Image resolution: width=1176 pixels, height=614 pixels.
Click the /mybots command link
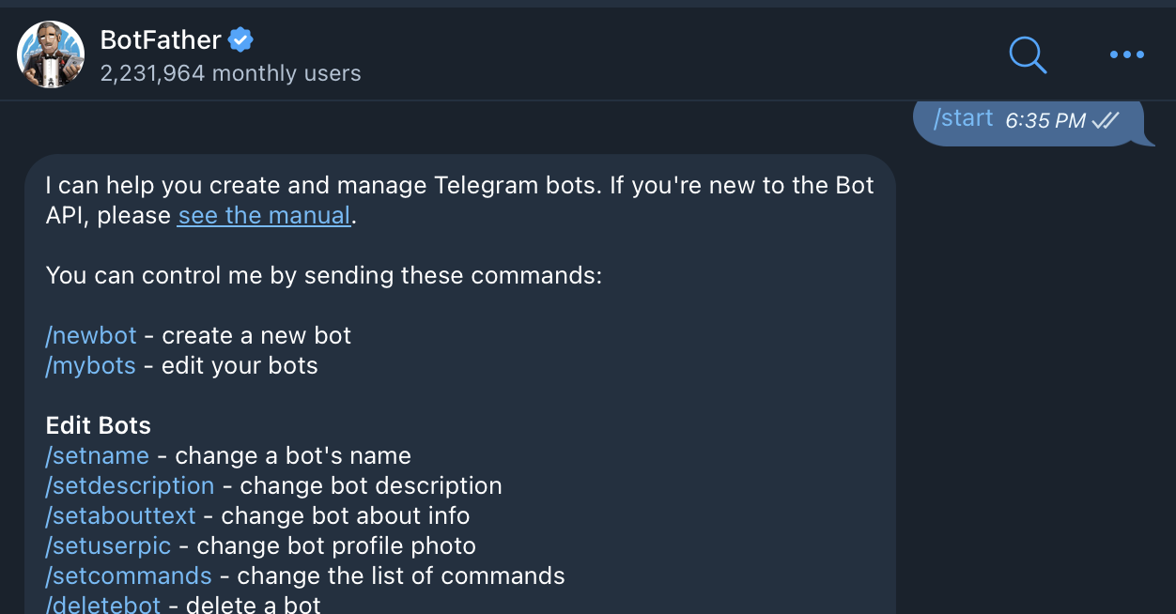[x=91, y=365]
